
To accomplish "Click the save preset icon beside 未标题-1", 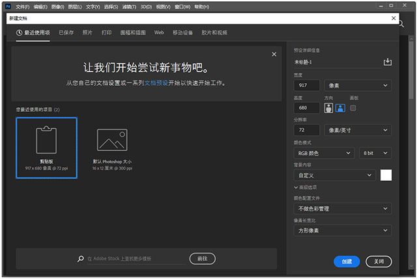I will coord(388,62).
